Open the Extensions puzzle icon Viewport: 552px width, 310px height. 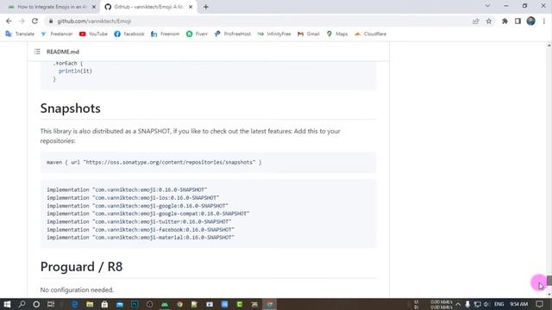(505, 21)
